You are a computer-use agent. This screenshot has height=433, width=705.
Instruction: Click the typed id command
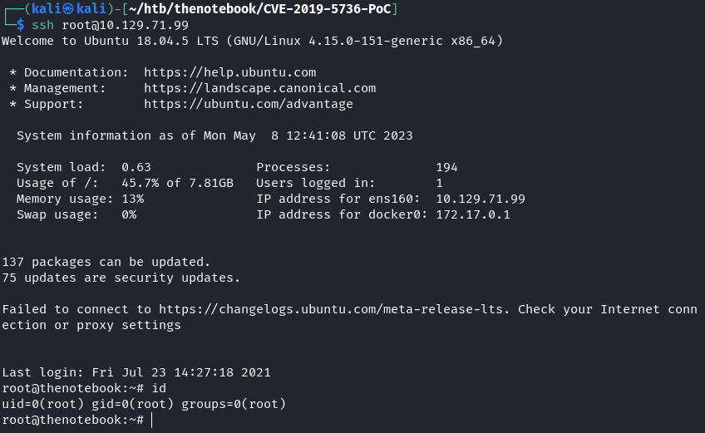[x=159, y=388]
